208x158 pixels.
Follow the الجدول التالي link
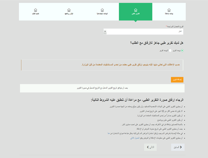click(135, 138)
